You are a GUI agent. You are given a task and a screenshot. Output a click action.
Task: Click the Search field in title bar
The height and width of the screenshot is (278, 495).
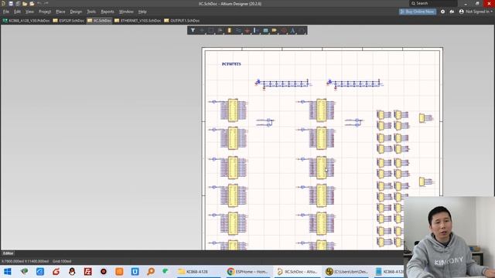tap(433, 3)
